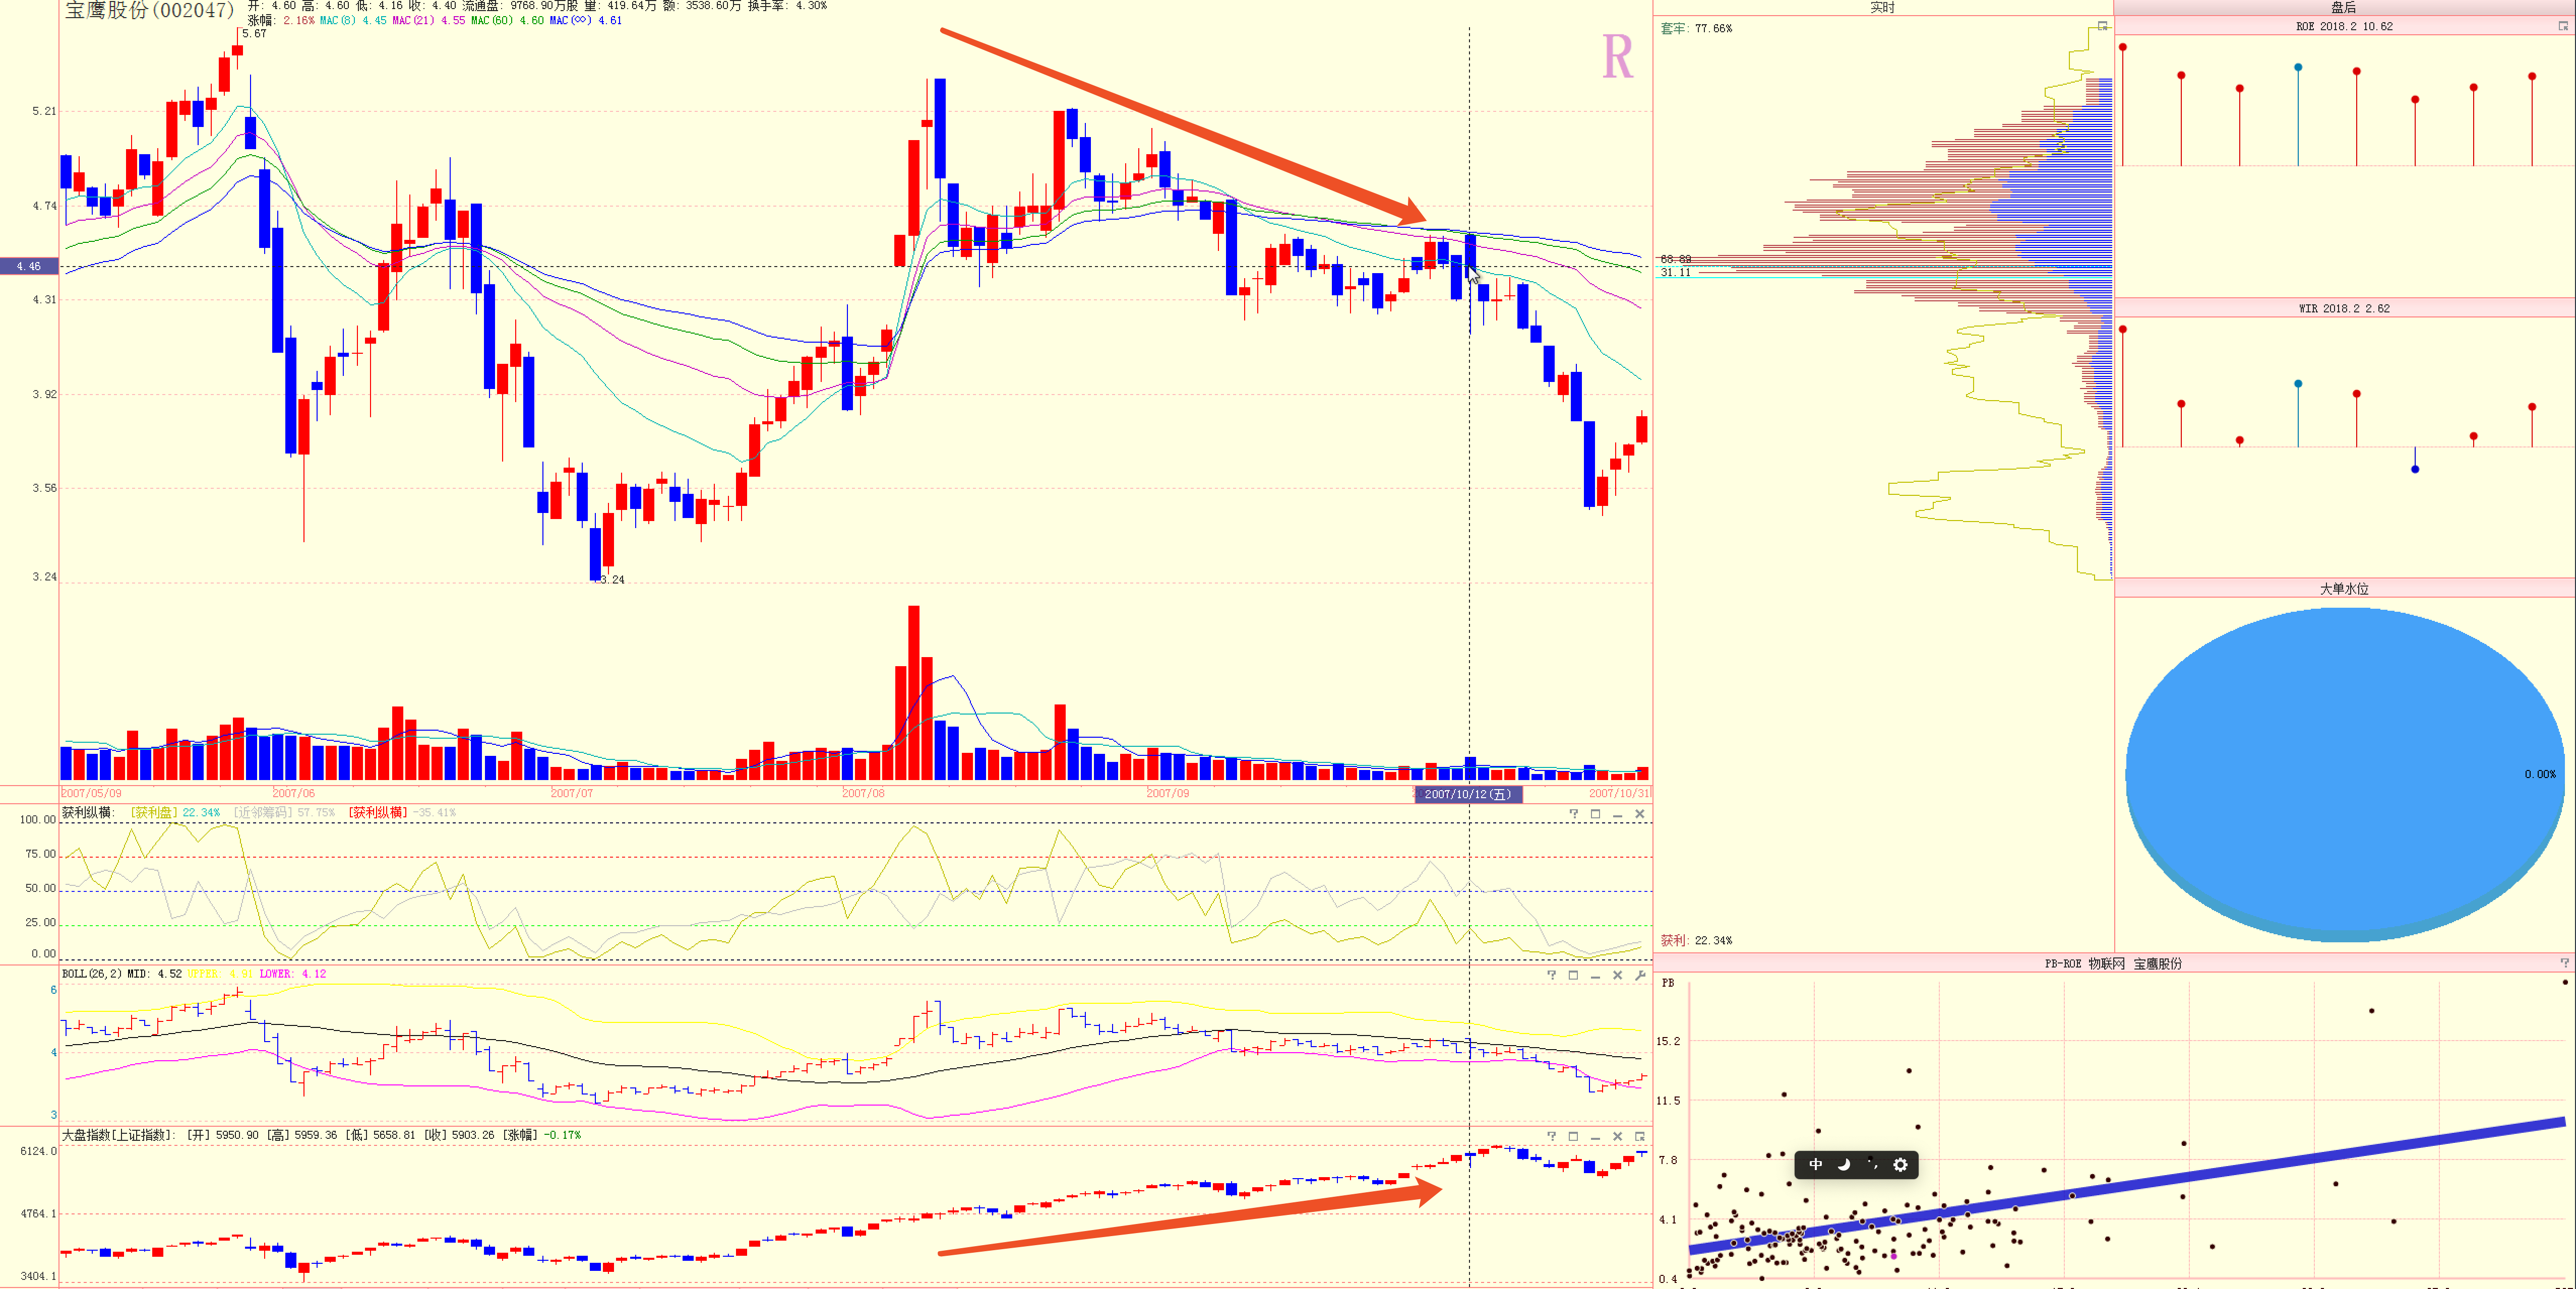Image resolution: width=2576 pixels, height=1289 pixels.
Task: Open BOLL indicator settings wrench icon
Action: pos(1640,975)
